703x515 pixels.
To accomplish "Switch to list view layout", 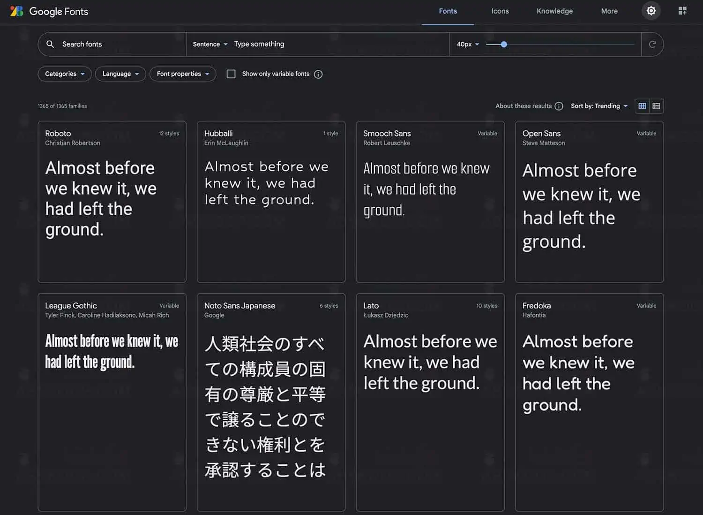I will pos(656,106).
